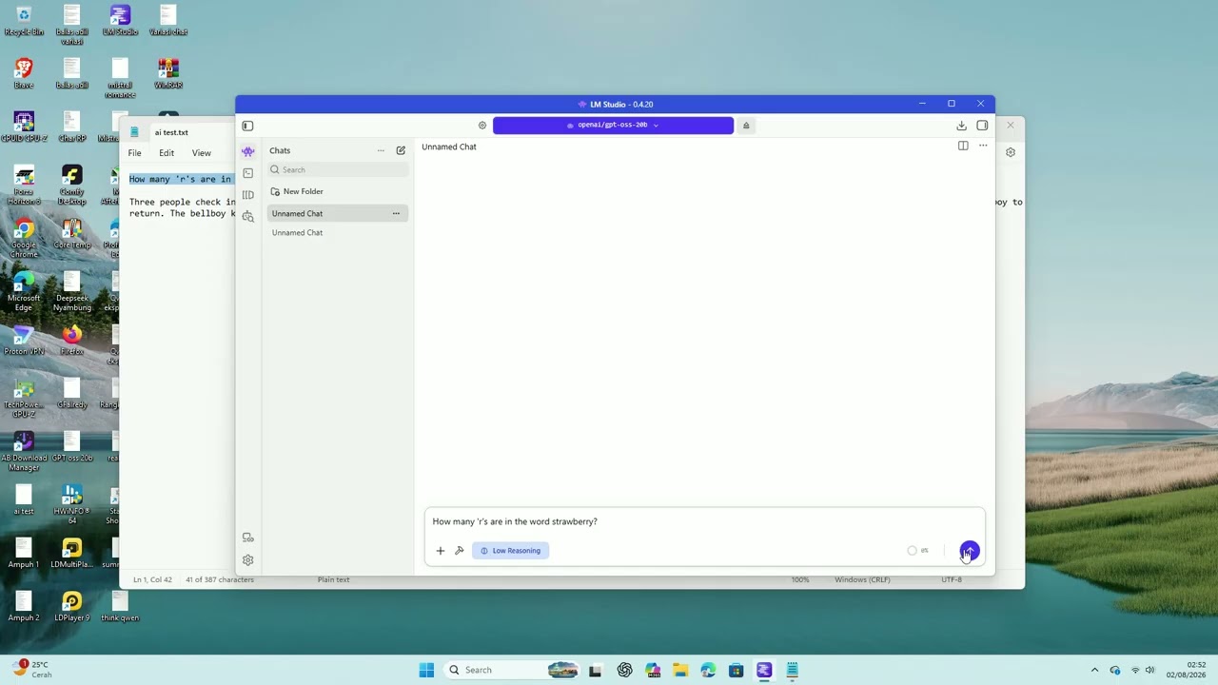This screenshot has width=1218, height=685.
Task: Open model settings gear beside the model selector
Action: [482, 125]
